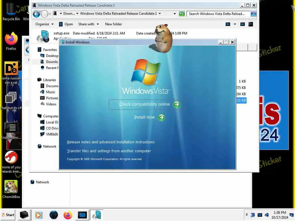Select Desktop under Favorites
The image size is (295, 221).
[49, 56]
